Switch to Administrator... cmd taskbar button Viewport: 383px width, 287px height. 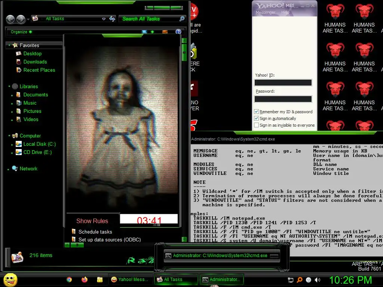click(x=221, y=280)
